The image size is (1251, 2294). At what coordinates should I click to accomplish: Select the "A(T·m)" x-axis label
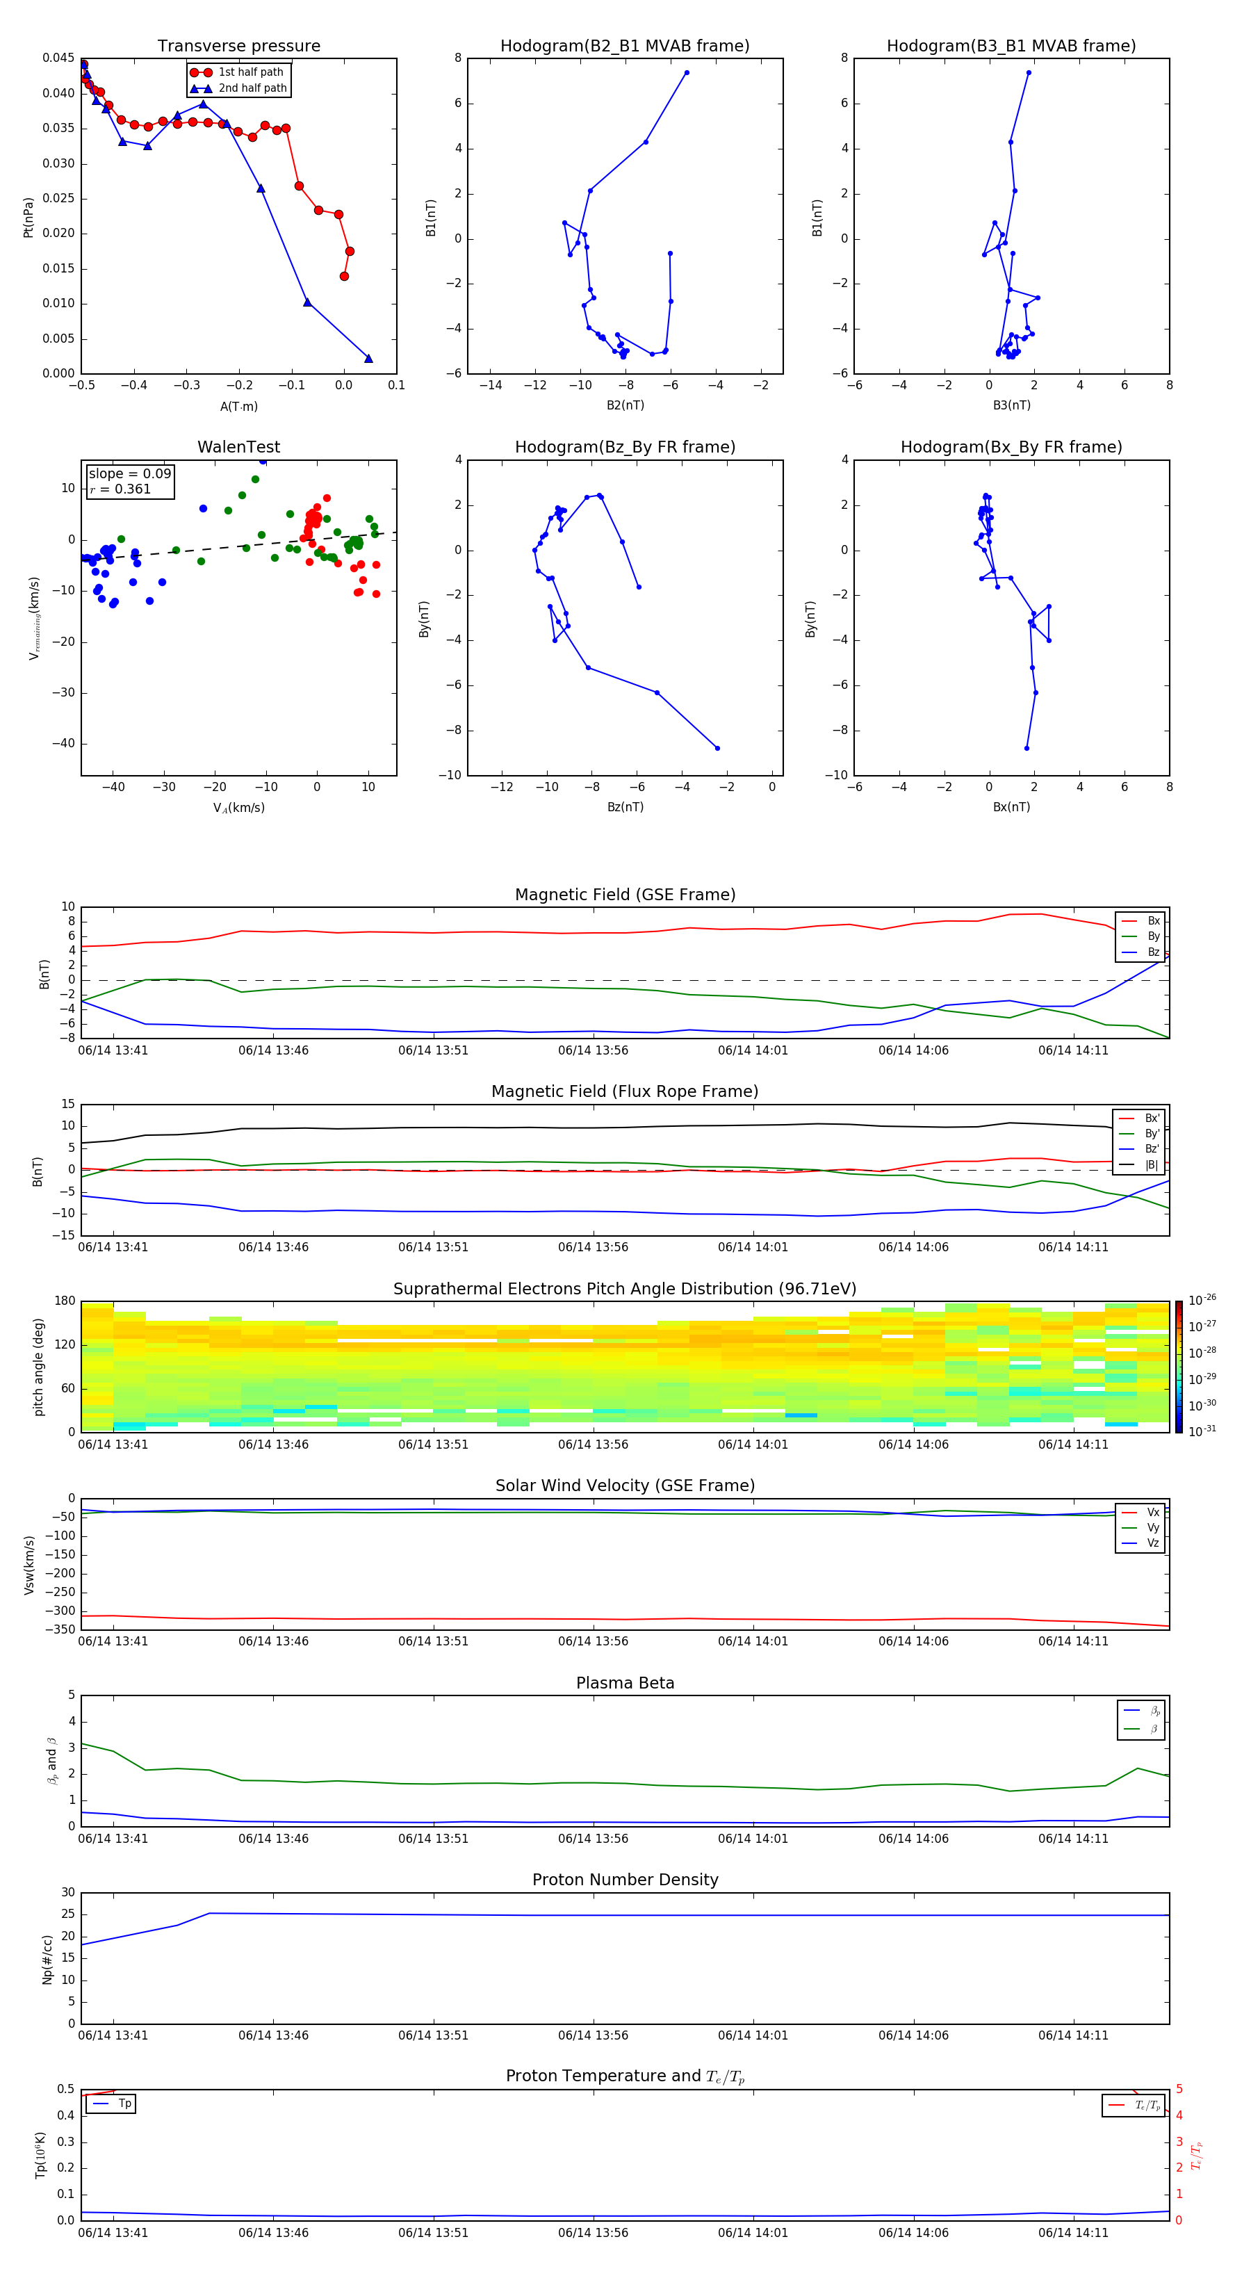238,406
